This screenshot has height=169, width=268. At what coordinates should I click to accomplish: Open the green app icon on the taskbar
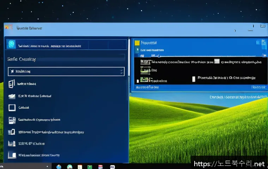(x=90, y=166)
